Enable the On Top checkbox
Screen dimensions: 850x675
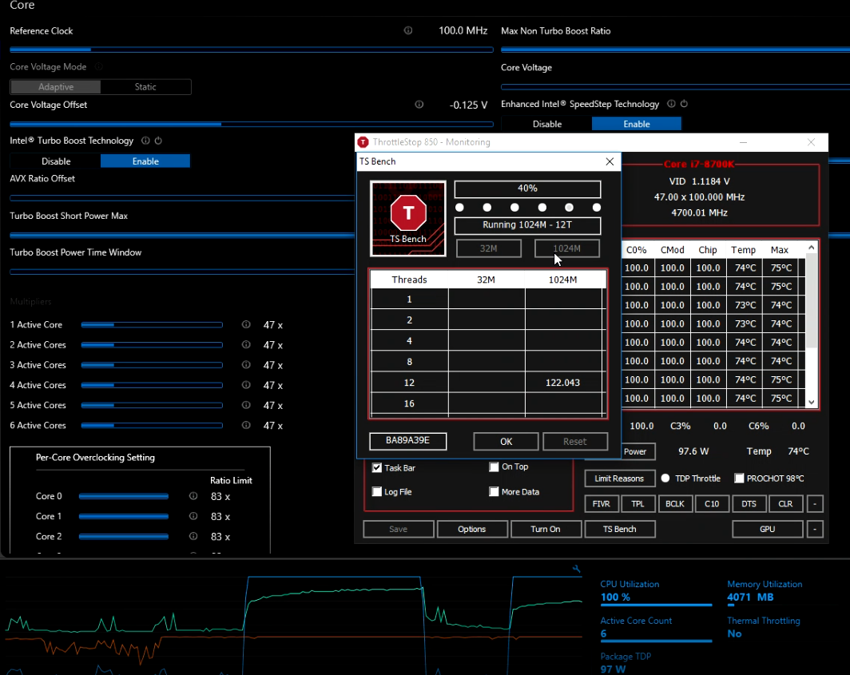[494, 467]
